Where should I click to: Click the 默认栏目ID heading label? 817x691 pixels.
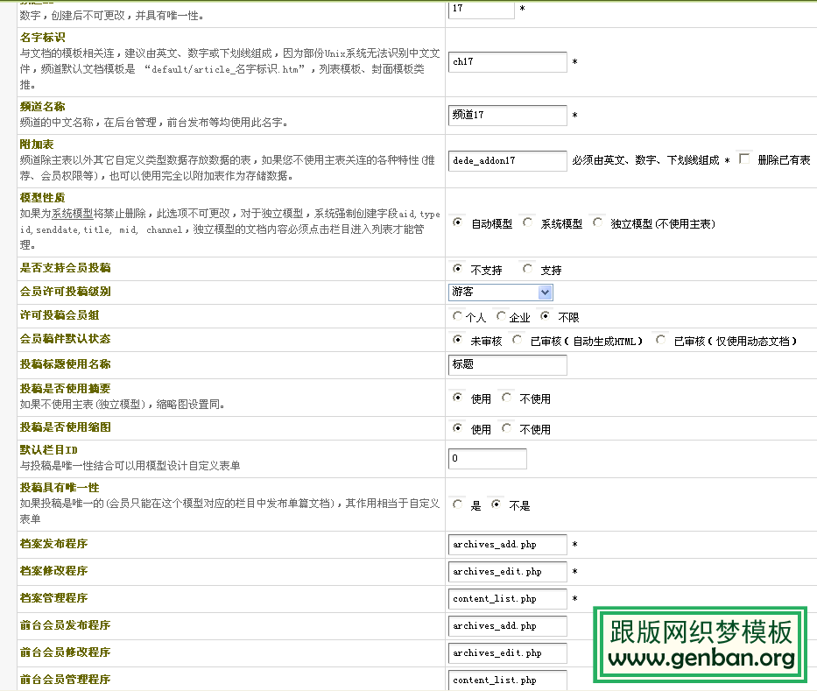click(x=49, y=450)
